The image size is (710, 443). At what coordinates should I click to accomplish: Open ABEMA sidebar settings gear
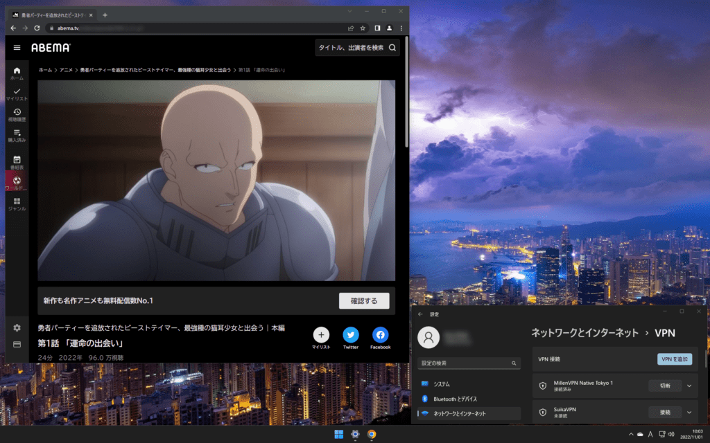17,327
